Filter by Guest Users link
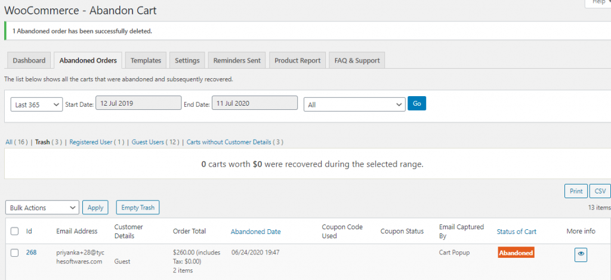611x280 pixels. coord(148,142)
